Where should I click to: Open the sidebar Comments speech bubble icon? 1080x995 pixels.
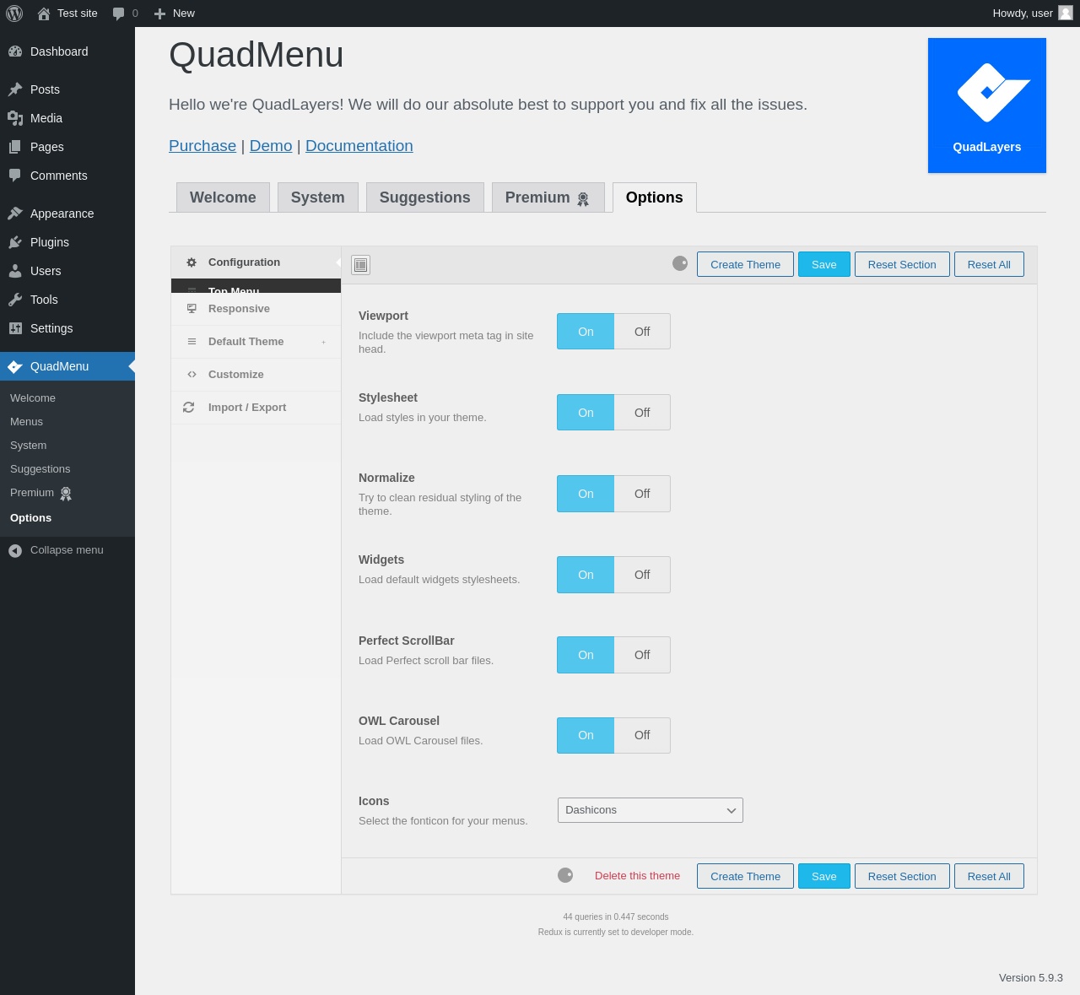click(15, 176)
